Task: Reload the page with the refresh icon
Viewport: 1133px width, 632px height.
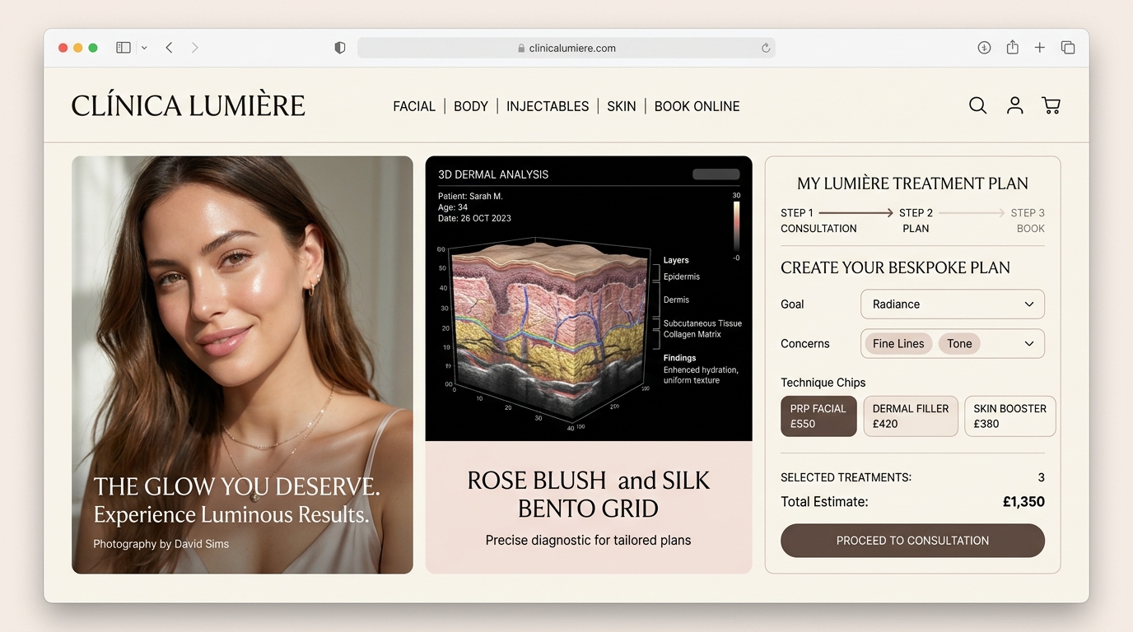Action: click(x=766, y=48)
